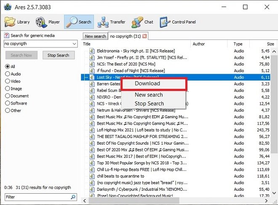Image resolution: width=278 pixels, height=205 pixels.
Task: Click the audio icon of Netrum & Halvorsen row
Action: tap(92, 110)
